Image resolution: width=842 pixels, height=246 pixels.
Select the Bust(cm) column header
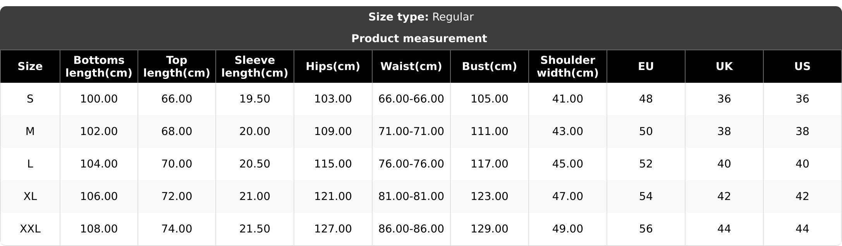point(489,67)
